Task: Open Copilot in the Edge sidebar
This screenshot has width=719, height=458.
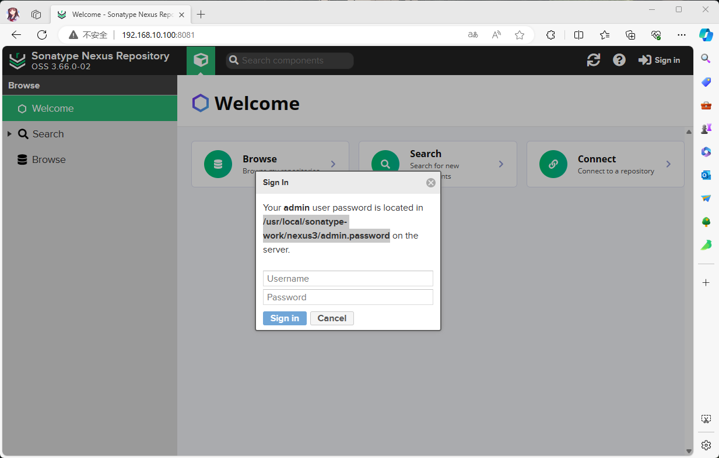Action: click(x=706, y=35)
